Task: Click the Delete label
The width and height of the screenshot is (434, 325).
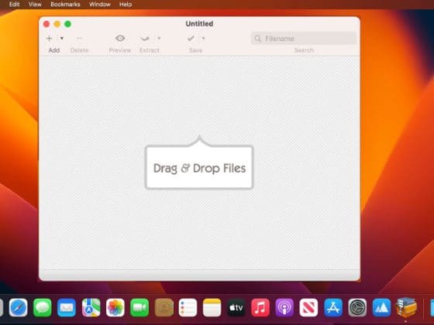Action: tap(79, 50)
